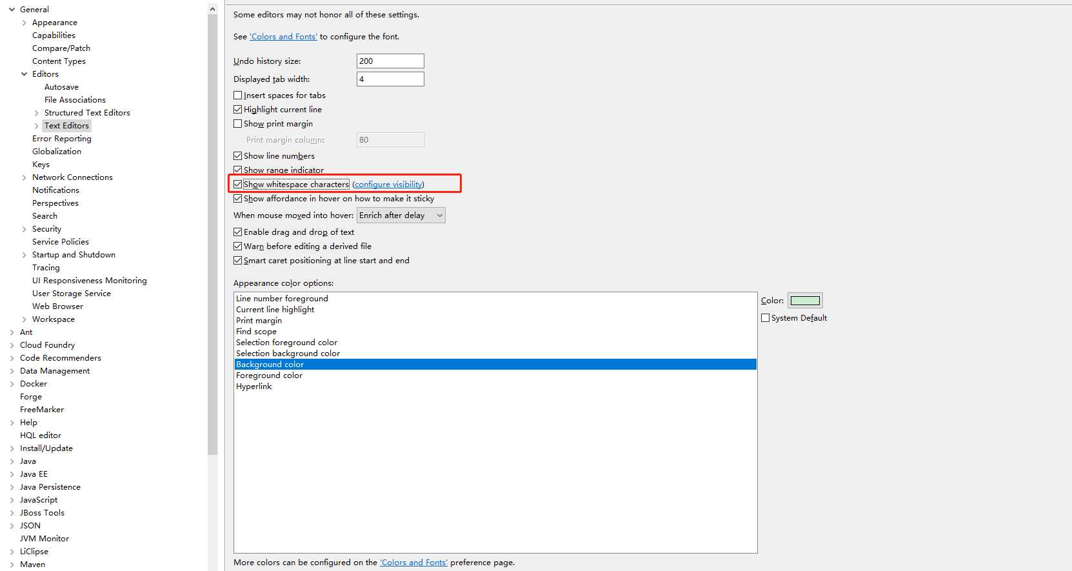The height and width of the screenshot is (571, 1072).
Task: Open Compare/Patch preference page
Action: point(61,48)
